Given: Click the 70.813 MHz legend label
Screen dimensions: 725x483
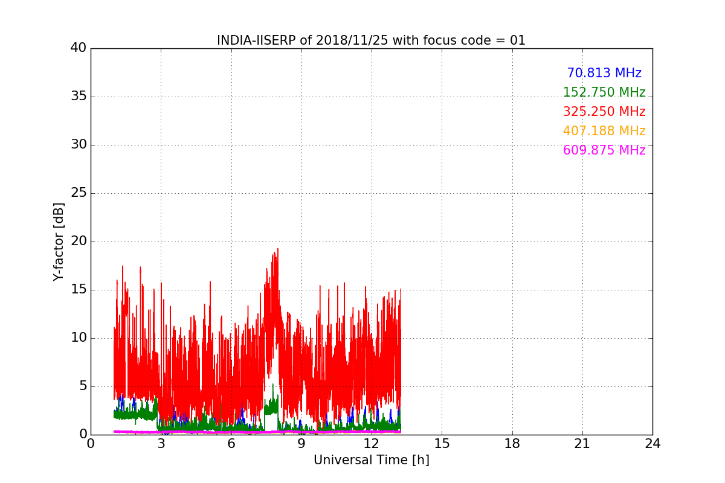Looking at the screenshot, I should point(604,73).
